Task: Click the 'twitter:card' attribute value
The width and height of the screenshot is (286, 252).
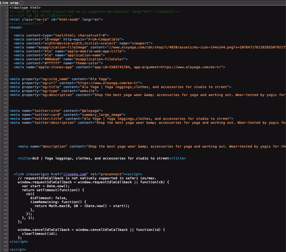Action: point(47,115)
